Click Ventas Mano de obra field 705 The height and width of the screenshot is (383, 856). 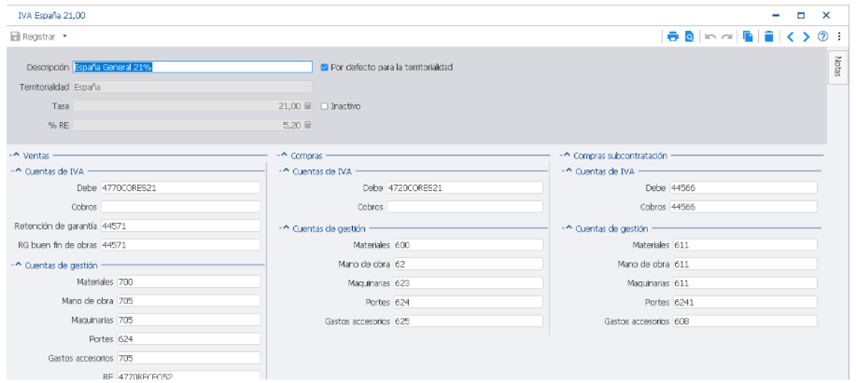tap(189, 301)
